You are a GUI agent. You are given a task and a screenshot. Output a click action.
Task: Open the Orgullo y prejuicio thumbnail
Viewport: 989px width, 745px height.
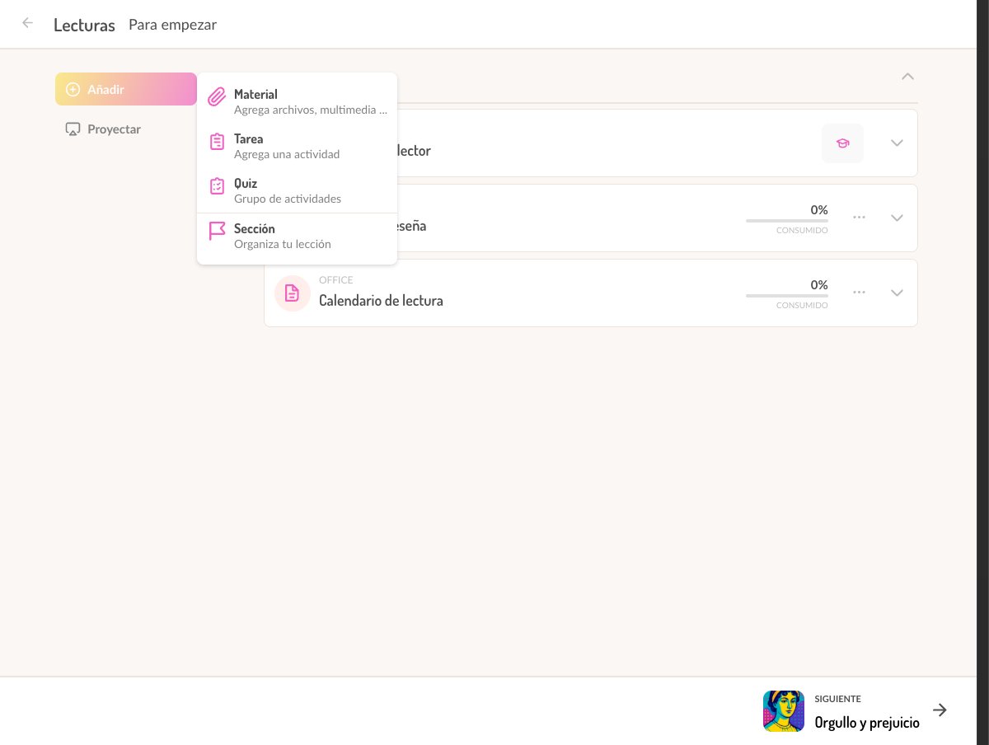pos(784,710)
